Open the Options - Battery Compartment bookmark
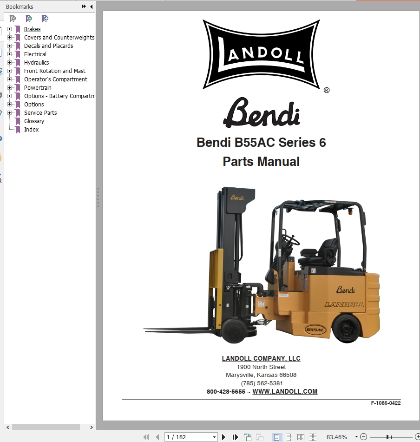This screenshot has height=442, width=420. (x=59, y=96)
